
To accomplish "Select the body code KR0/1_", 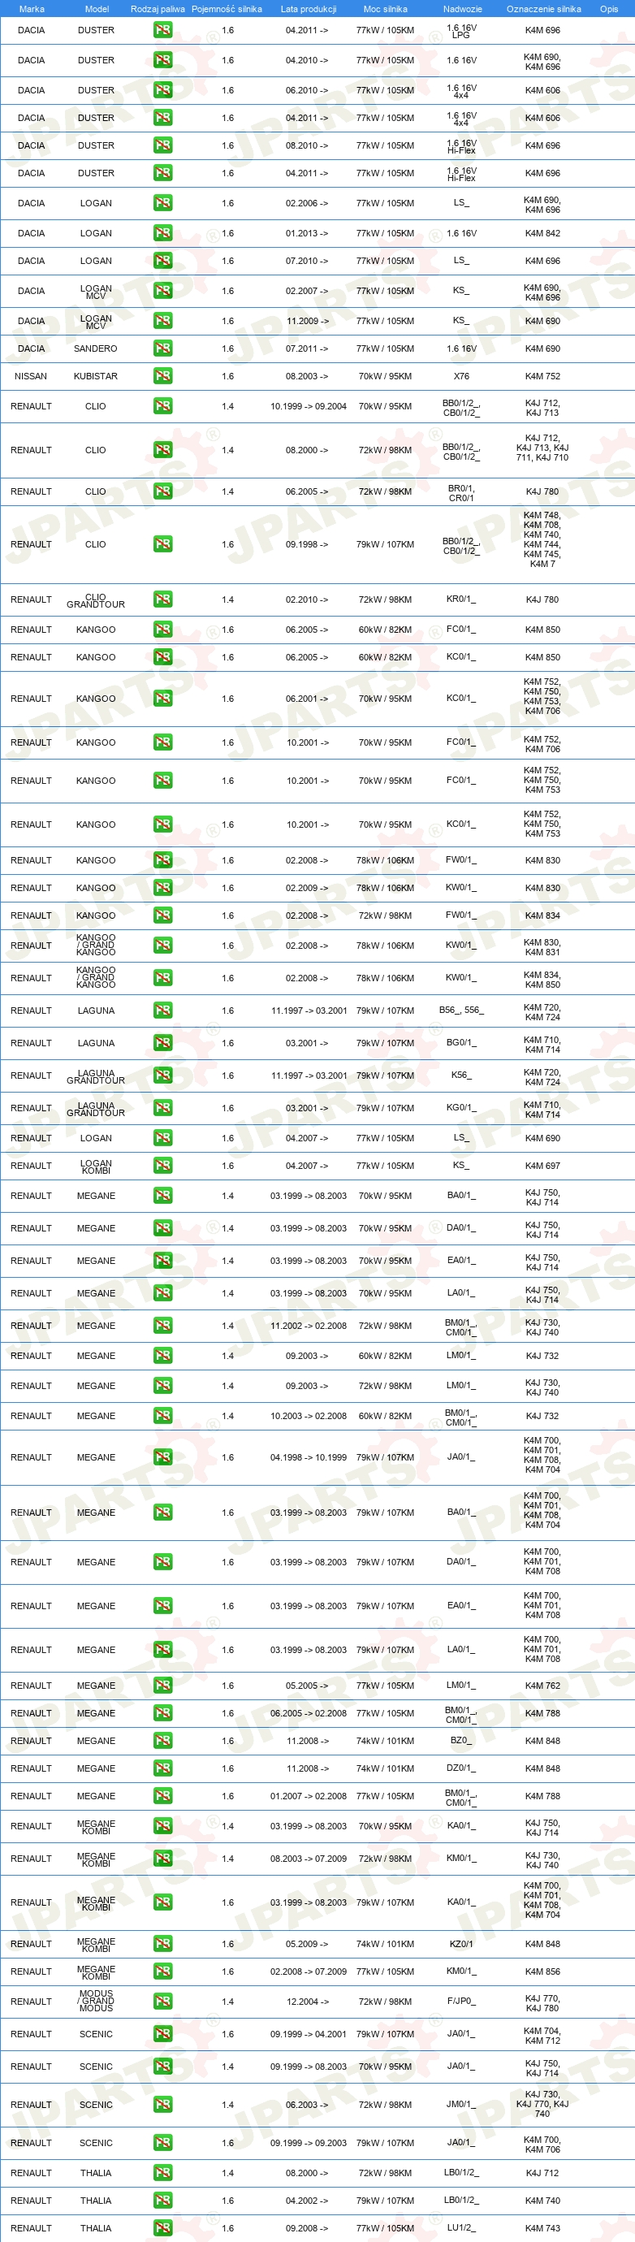I will (x=461, y=599).
